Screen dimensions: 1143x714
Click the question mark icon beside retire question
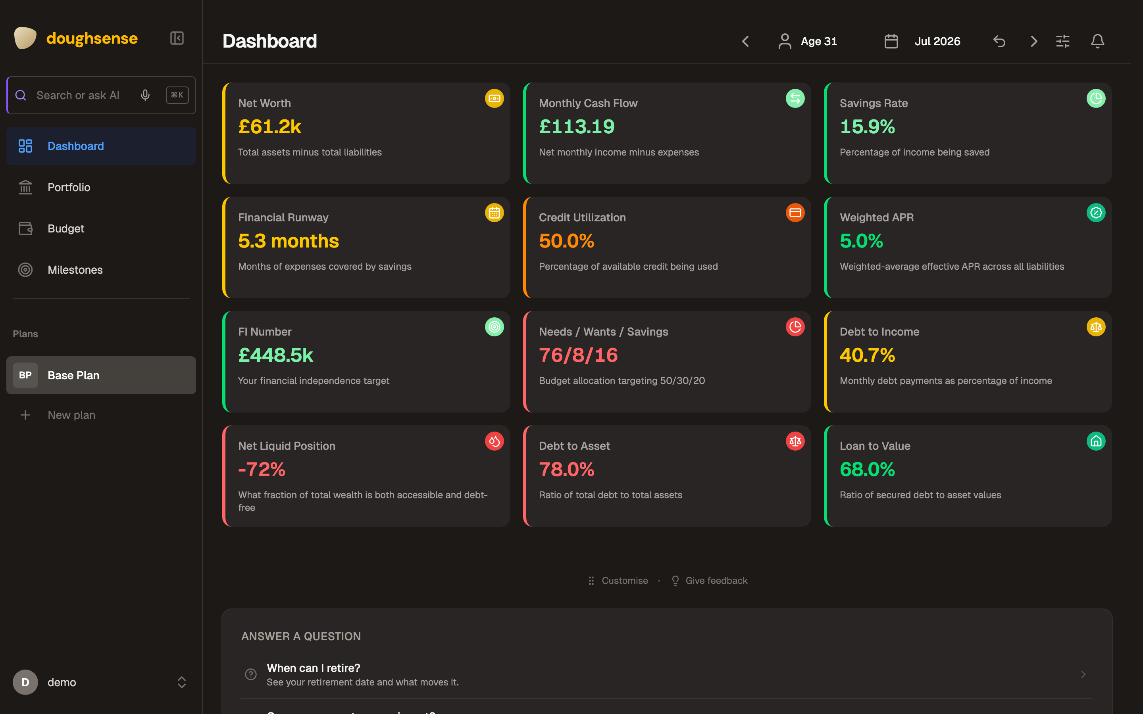pos(251,674)
